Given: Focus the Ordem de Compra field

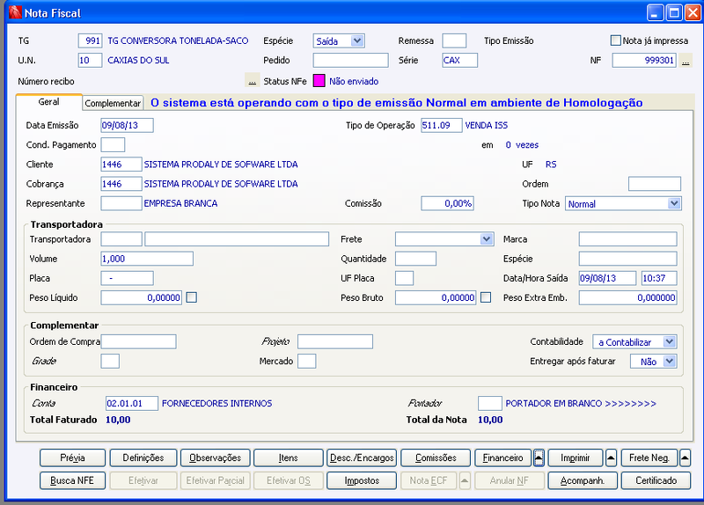Looking at the screenshot, I should 139,341.
